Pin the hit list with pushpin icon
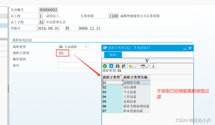The image size is (215, 125). click(153, 66)
